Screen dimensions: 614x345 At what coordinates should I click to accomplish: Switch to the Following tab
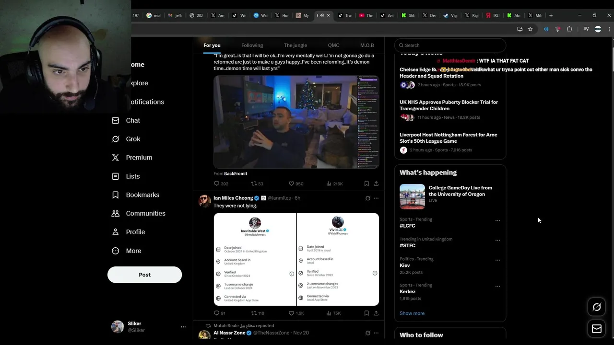(252, 45)
